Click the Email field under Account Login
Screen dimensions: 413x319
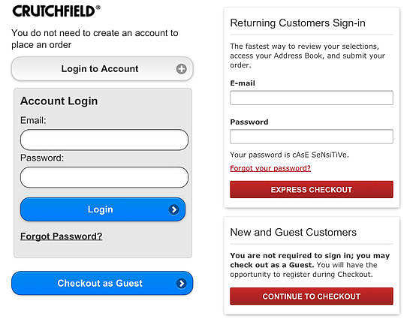tap(104, 140)
